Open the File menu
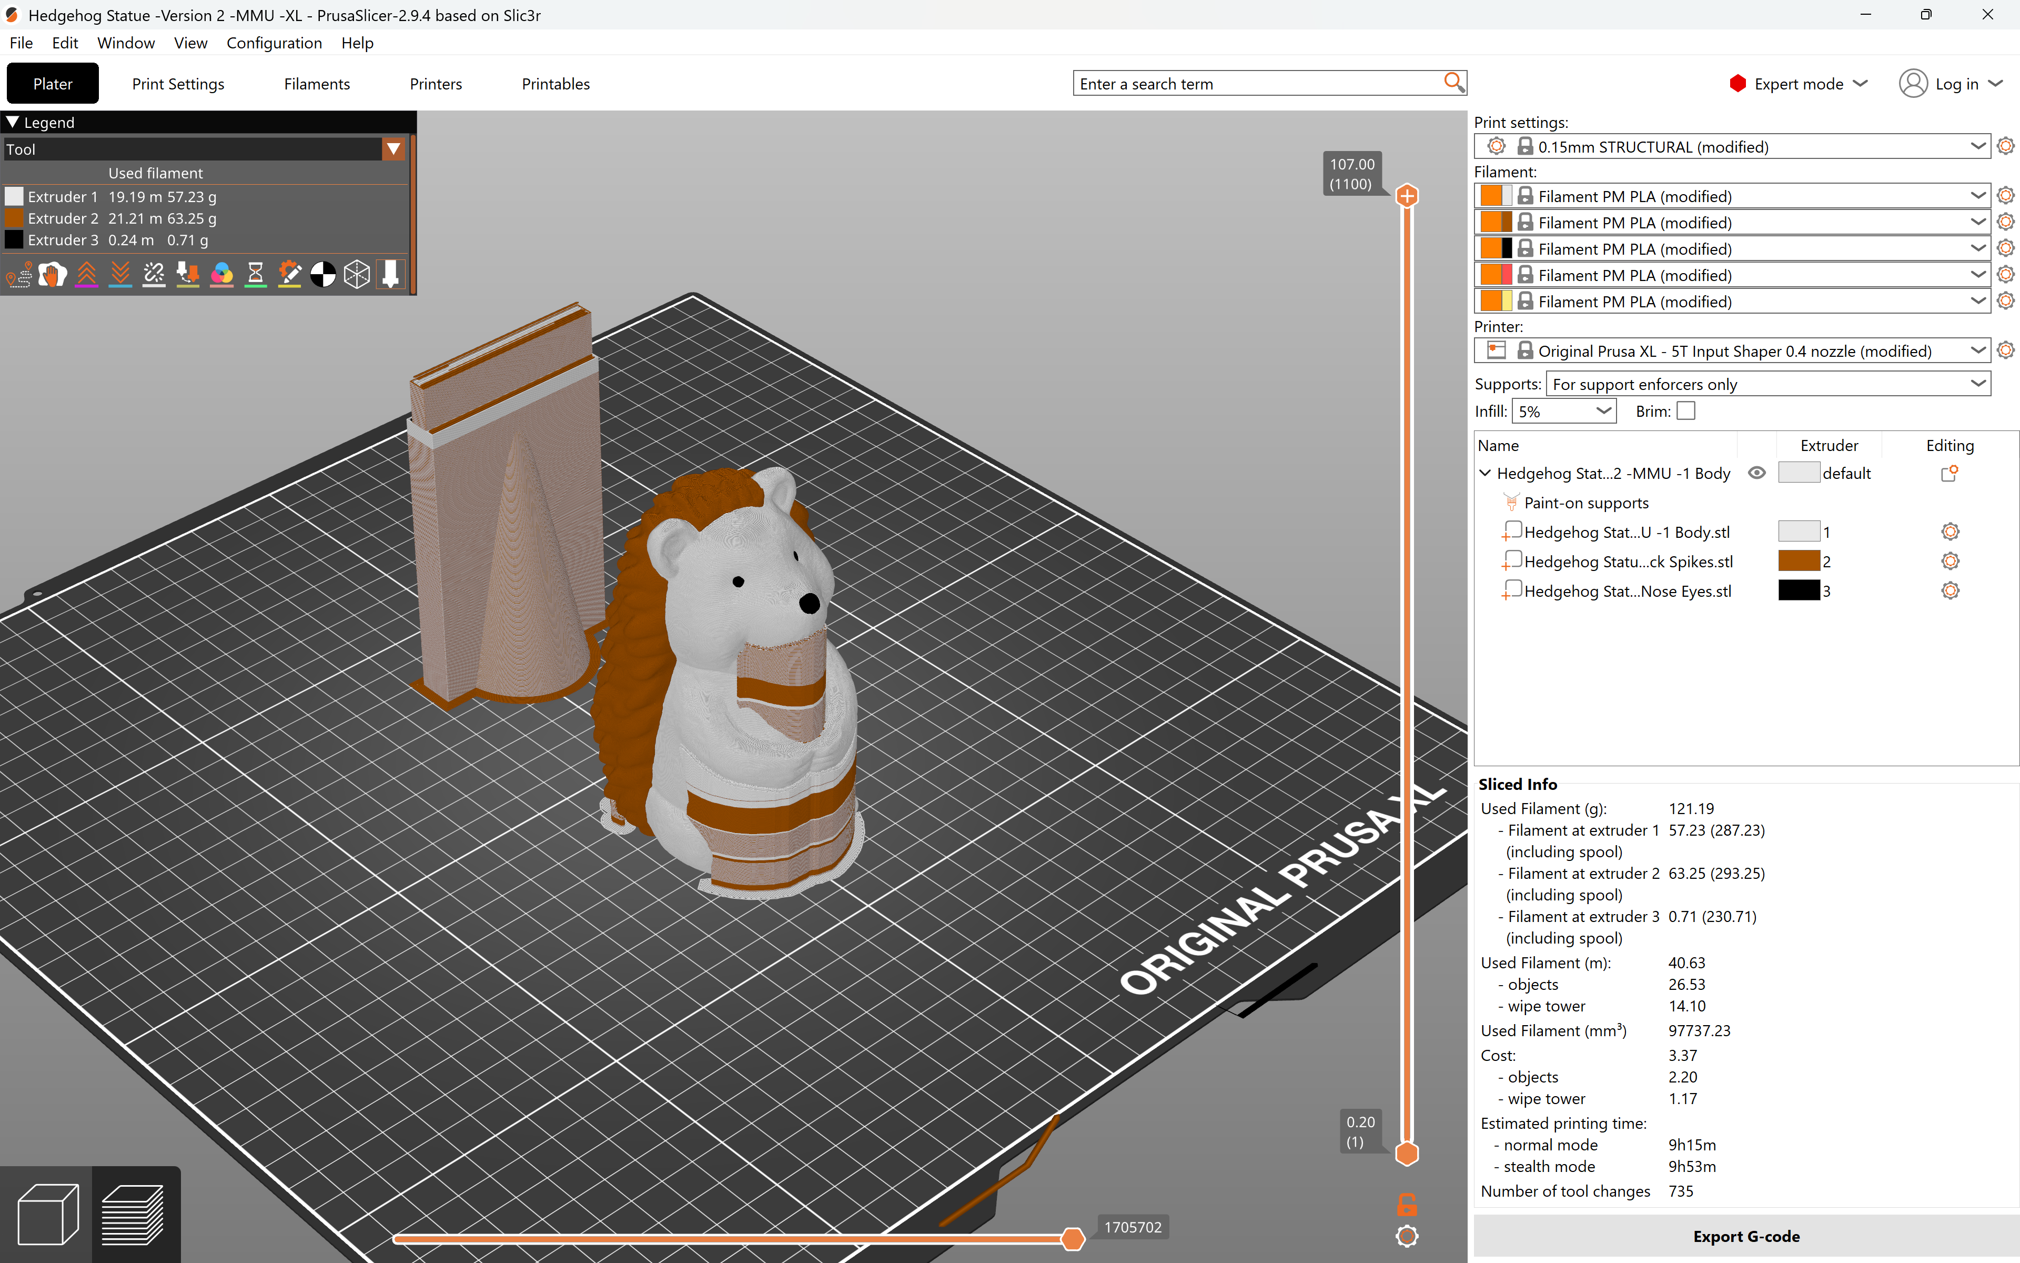This screenshot has height=1263, width=2020. 21,43
